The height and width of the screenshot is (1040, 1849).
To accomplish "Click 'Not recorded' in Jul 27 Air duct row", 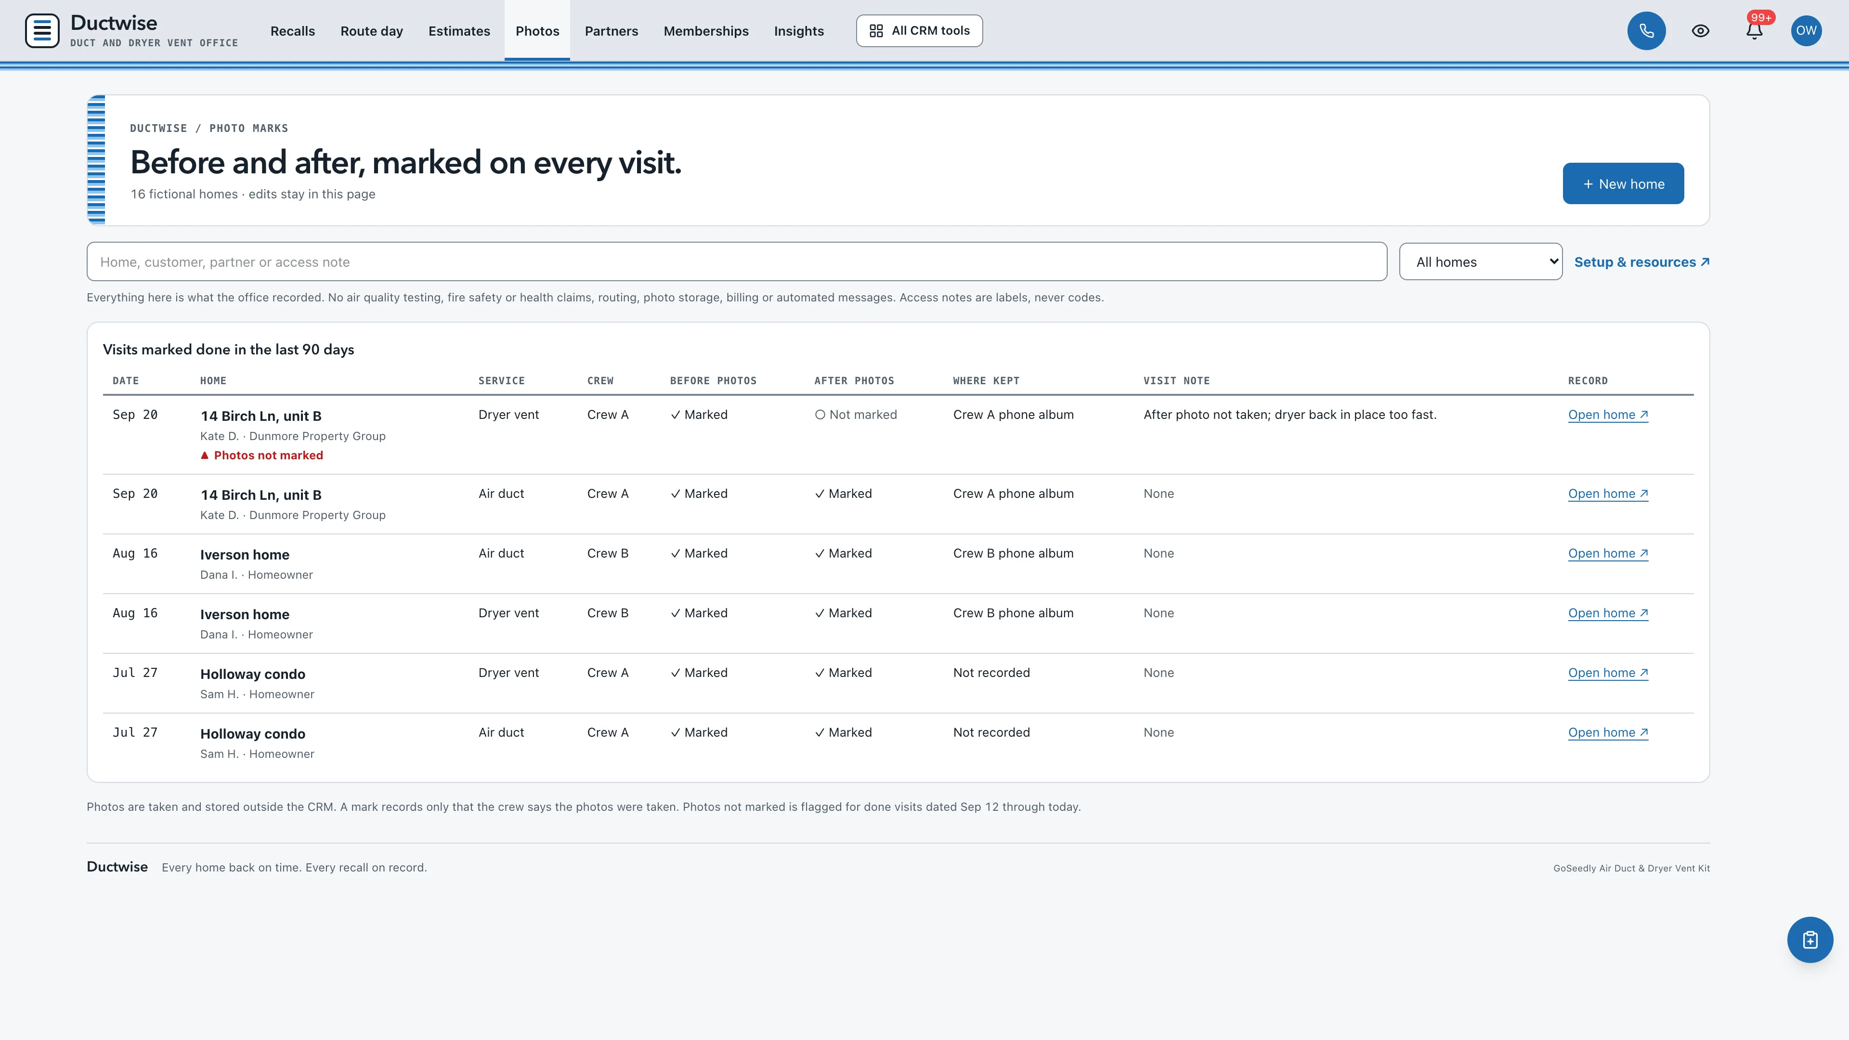I will 990,732.
